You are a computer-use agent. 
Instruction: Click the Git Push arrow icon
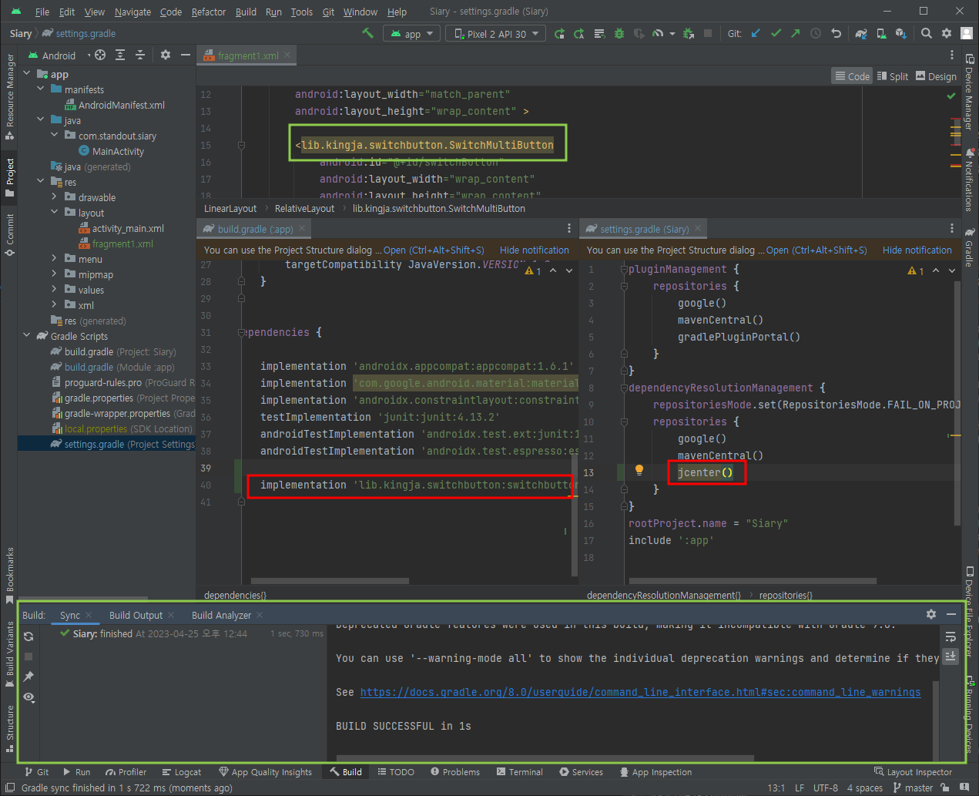[796, 33]
